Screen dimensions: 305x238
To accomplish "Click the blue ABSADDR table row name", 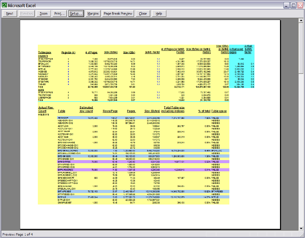I will 63,118.
